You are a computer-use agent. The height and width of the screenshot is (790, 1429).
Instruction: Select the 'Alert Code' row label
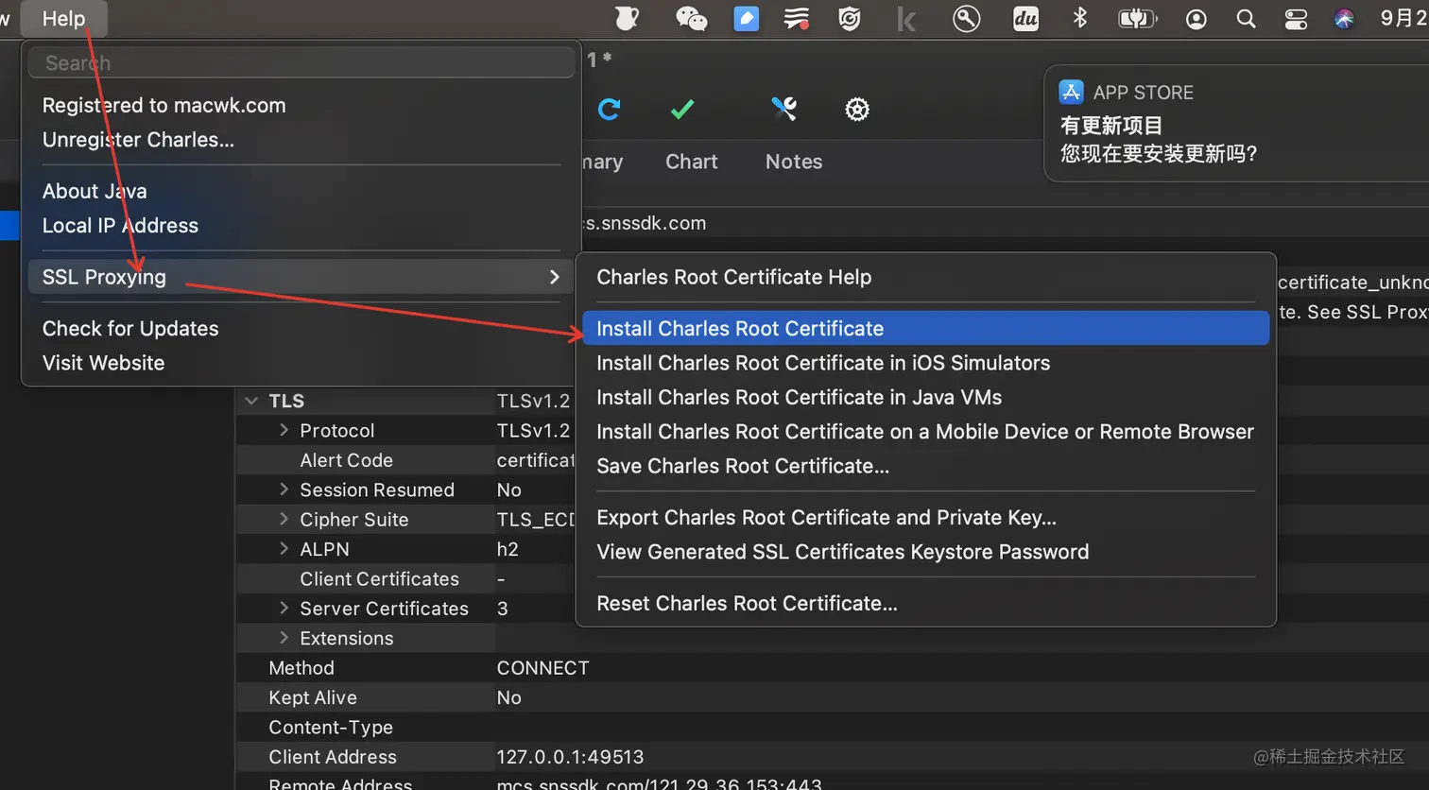coord(346,460)
